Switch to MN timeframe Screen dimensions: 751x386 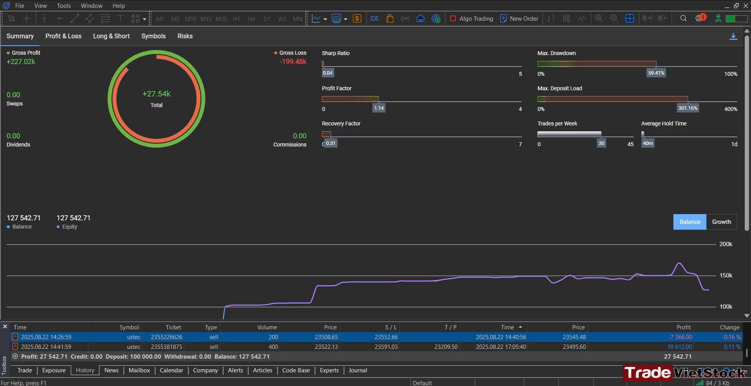pos(297,19)
